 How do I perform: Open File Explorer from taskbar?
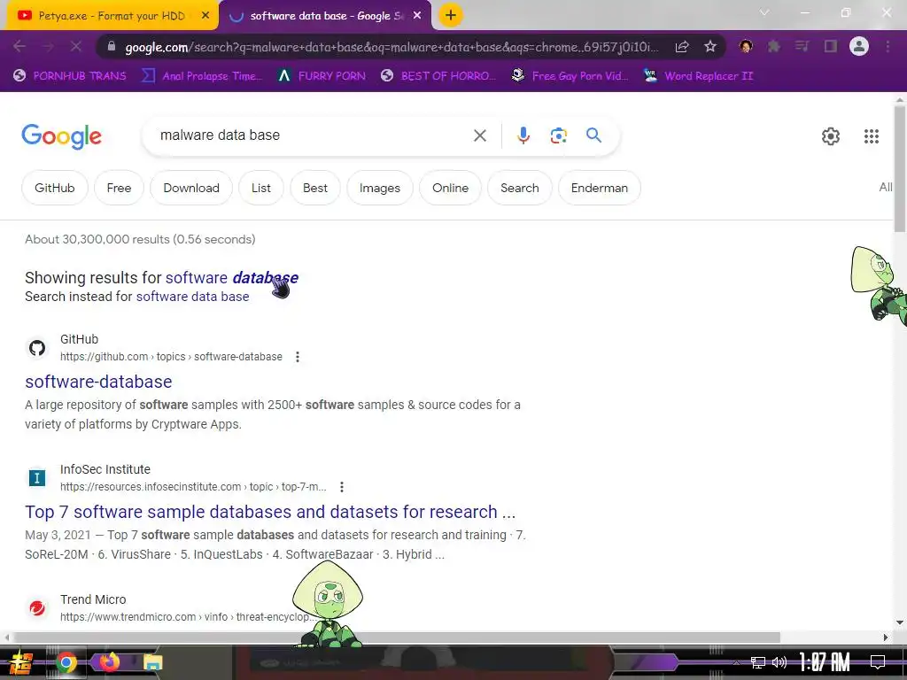pos(152,662)
